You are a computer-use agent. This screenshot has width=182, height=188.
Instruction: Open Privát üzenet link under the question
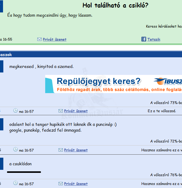pos(55,39)
